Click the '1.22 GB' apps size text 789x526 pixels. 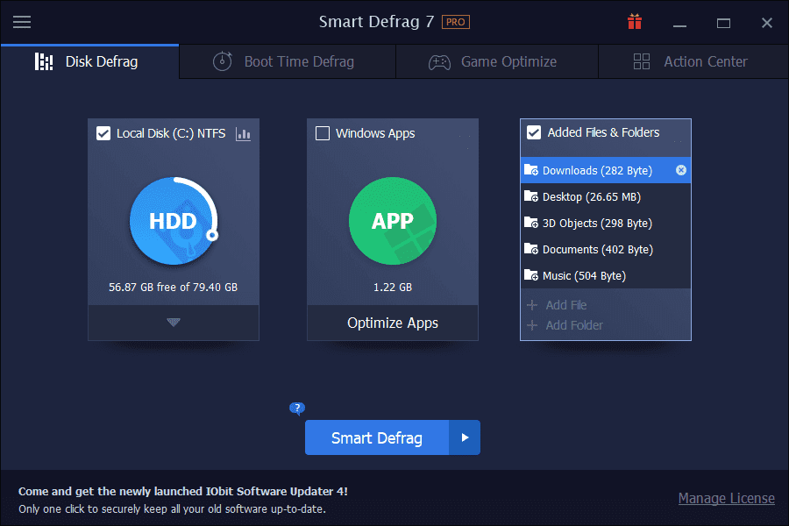click(x=393, y=287)
